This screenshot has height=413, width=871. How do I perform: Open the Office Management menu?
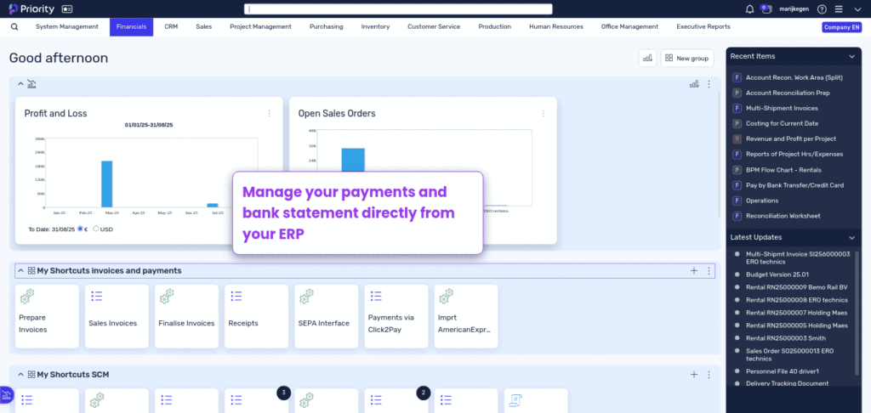click(630, 26)
